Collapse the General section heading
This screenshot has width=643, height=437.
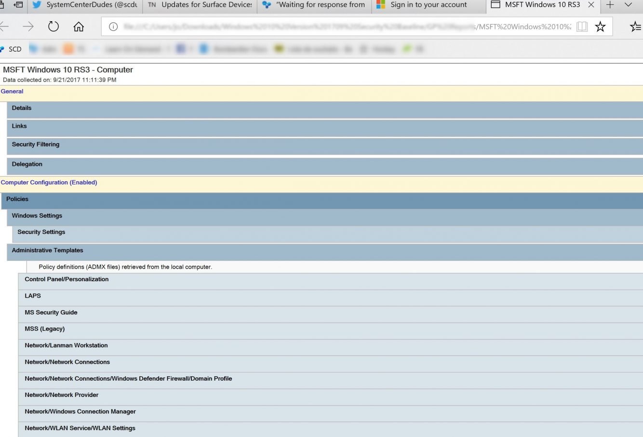point(12,92)
